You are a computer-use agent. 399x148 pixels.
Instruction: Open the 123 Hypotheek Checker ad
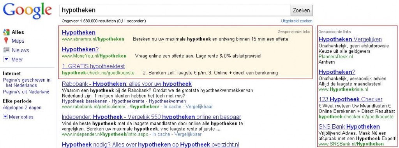[350, 99]
